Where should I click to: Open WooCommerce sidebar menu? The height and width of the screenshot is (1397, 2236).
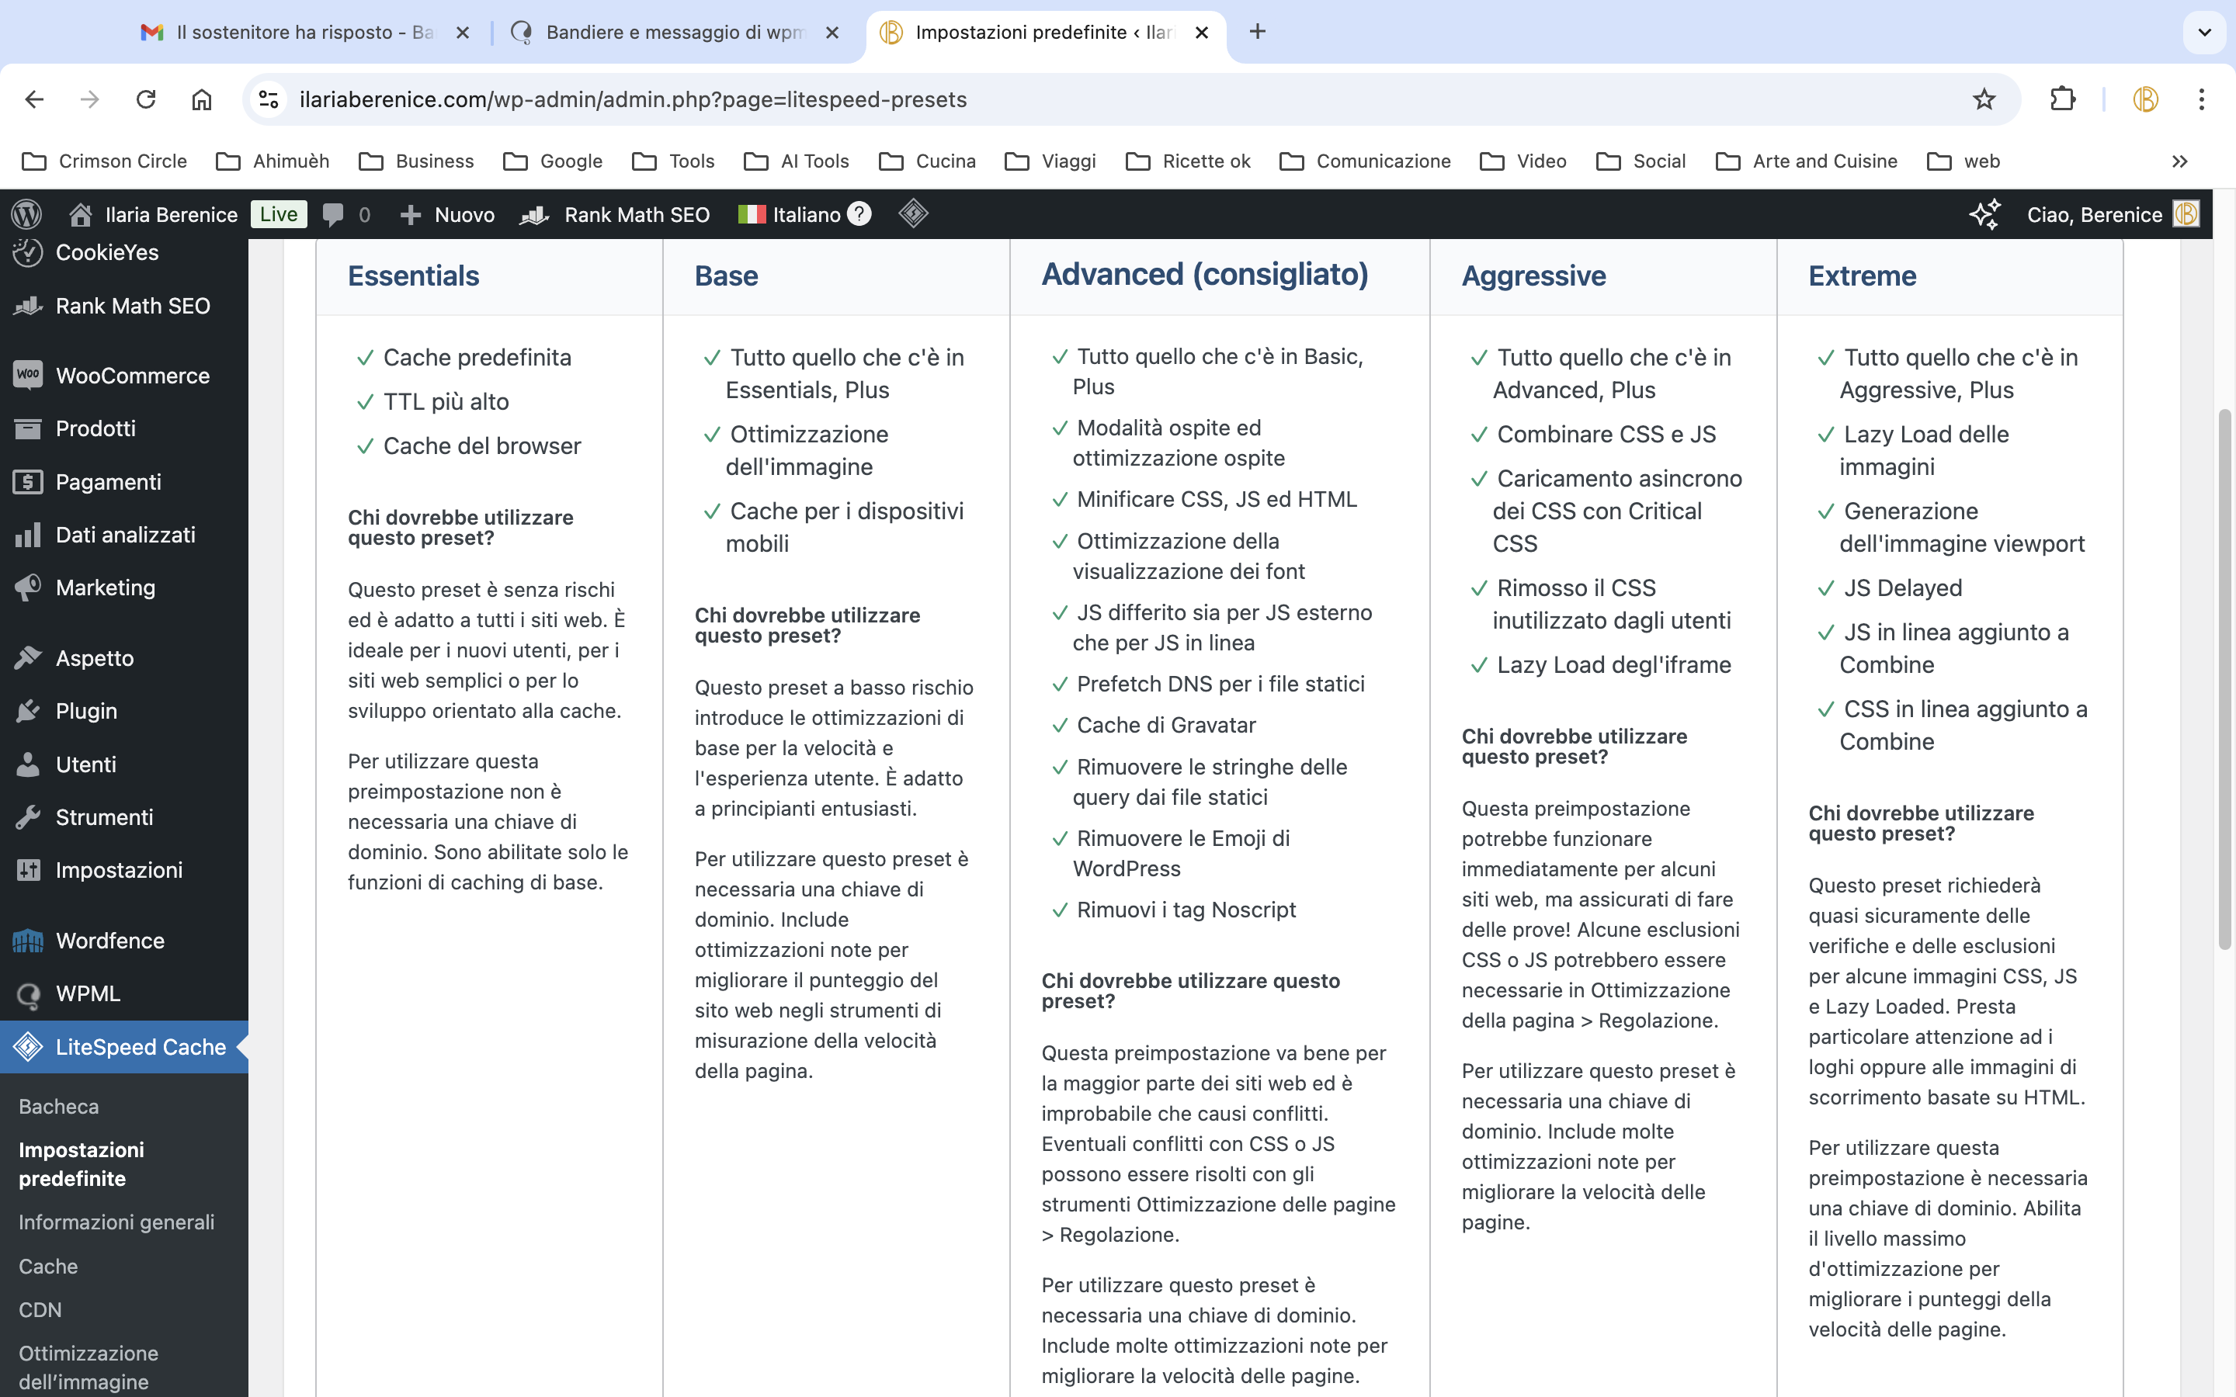[123, 375]
